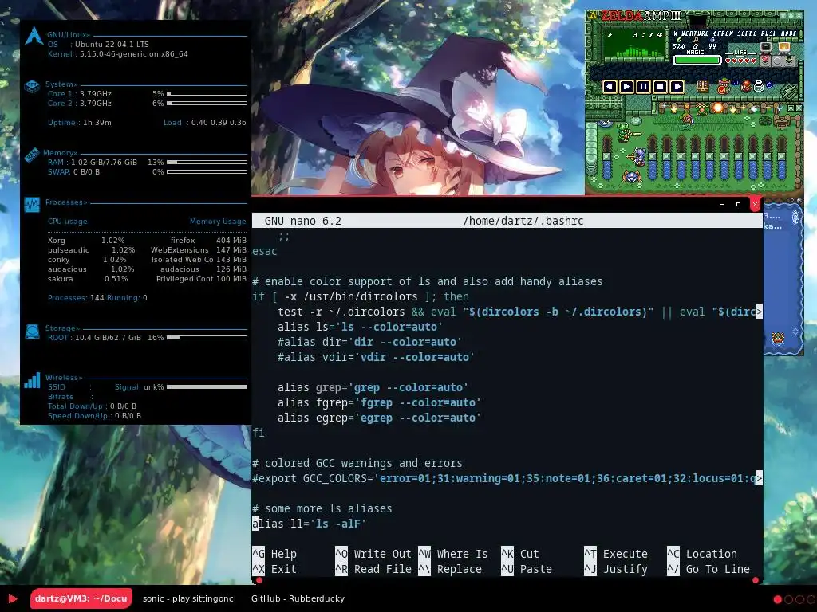Click ^/ Go To Line in nano
The height and width of the screenshot is (612, 817).
pyautogui.click(x=708, y=569)
